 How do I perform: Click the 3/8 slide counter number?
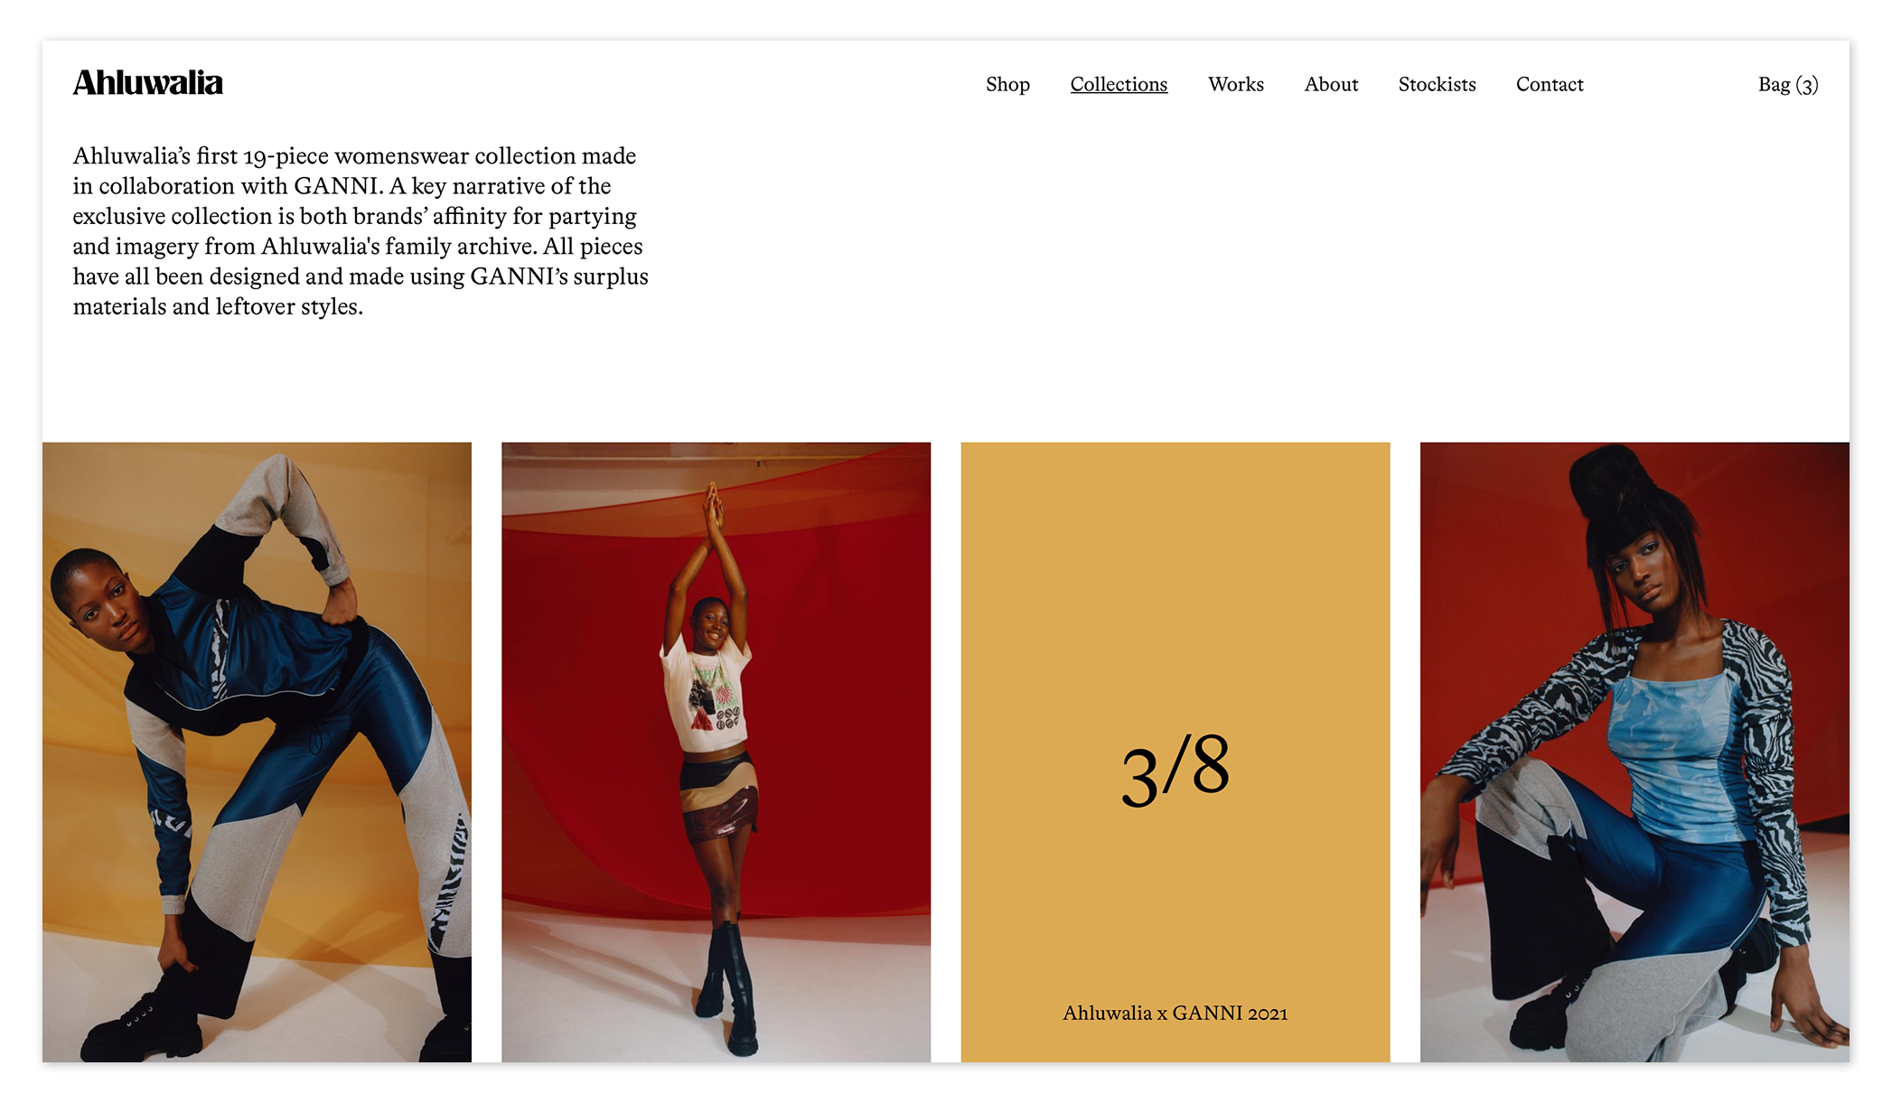[x=1175, y=769]
